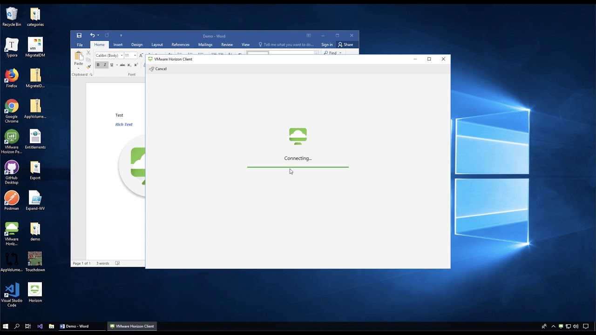The height and width of the screenshot is (335, 596).
Task: Click "Page 1 of 1" status entry
Action: click(x=81, y=263)
